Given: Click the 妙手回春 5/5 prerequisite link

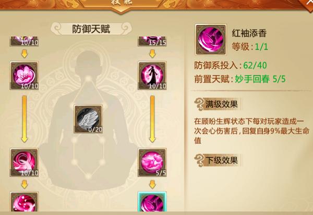Looking at the screenshot, I should click(260, 79).
